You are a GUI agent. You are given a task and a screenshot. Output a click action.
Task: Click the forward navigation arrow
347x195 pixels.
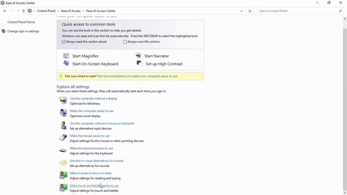[12, 11]
